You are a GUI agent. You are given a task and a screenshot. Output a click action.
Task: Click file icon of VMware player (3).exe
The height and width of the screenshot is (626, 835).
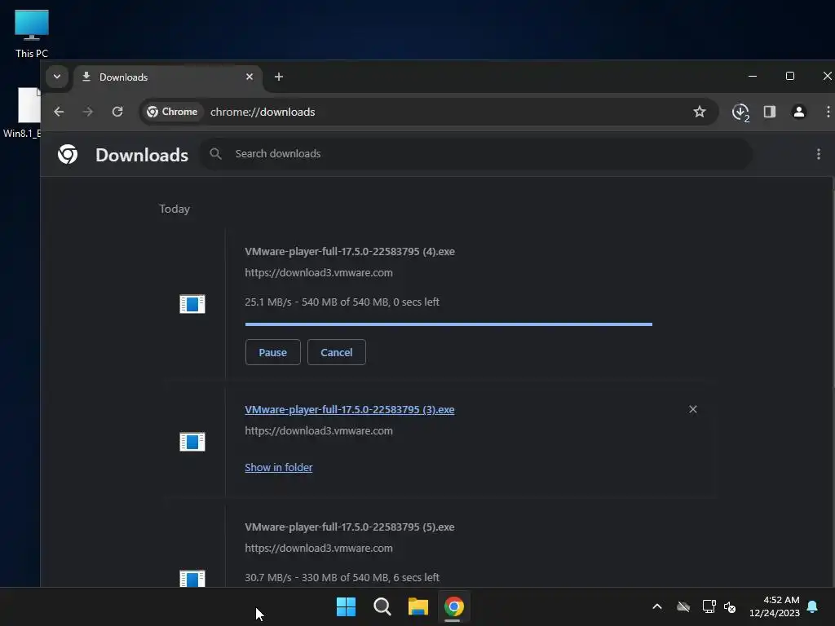192,442
